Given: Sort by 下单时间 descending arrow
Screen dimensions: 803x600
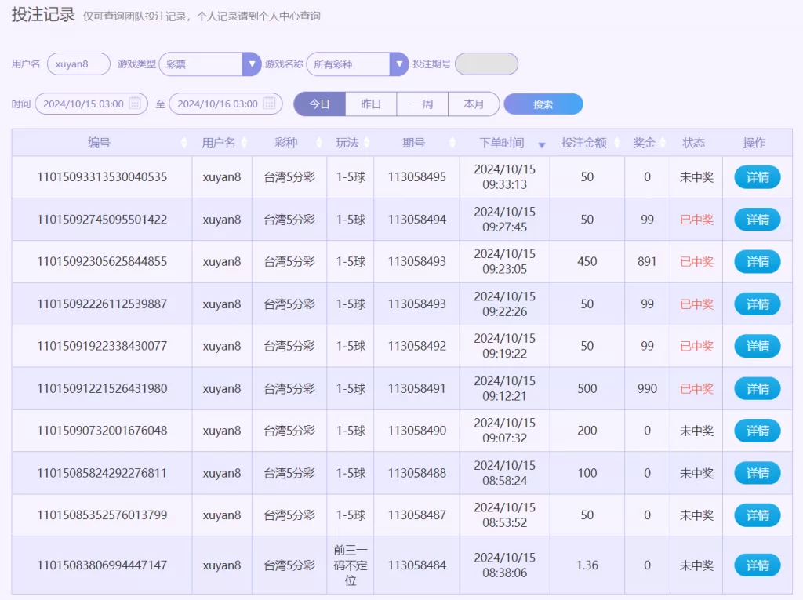Looking at the screenshot, I should [542, 145].
